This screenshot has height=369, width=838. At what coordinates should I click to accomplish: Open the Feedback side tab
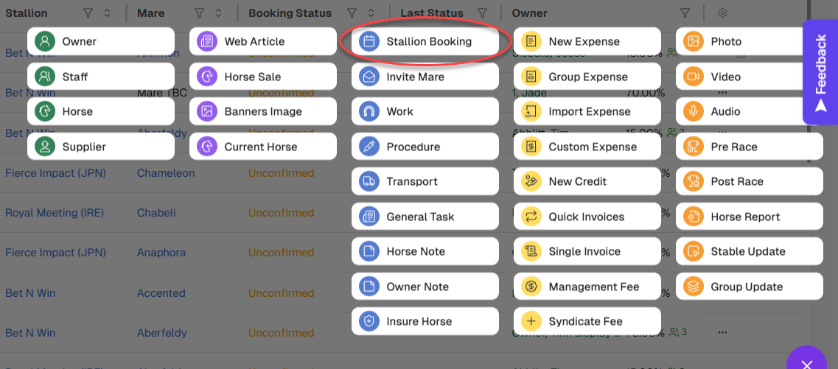820,72
